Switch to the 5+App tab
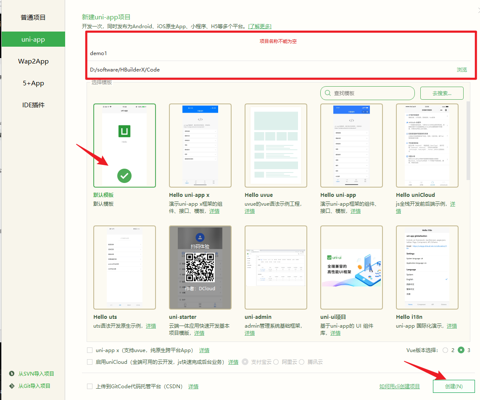The height and width of the screenshot is (400, 480). click(33, 83)
